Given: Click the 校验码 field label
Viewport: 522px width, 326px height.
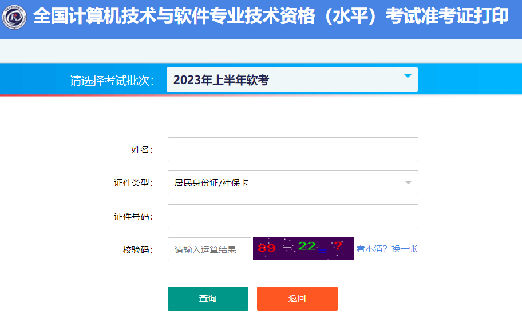Looking at the screenshot, I should point(137,249).
